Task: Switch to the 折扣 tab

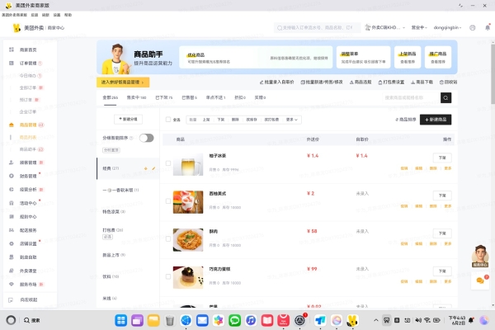Action: pos(240,97)
